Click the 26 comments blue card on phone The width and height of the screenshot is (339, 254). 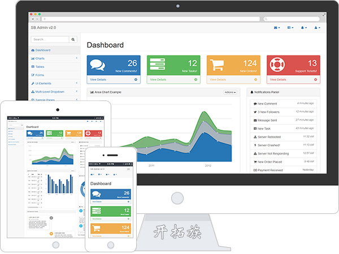click(x=111, y=196)
